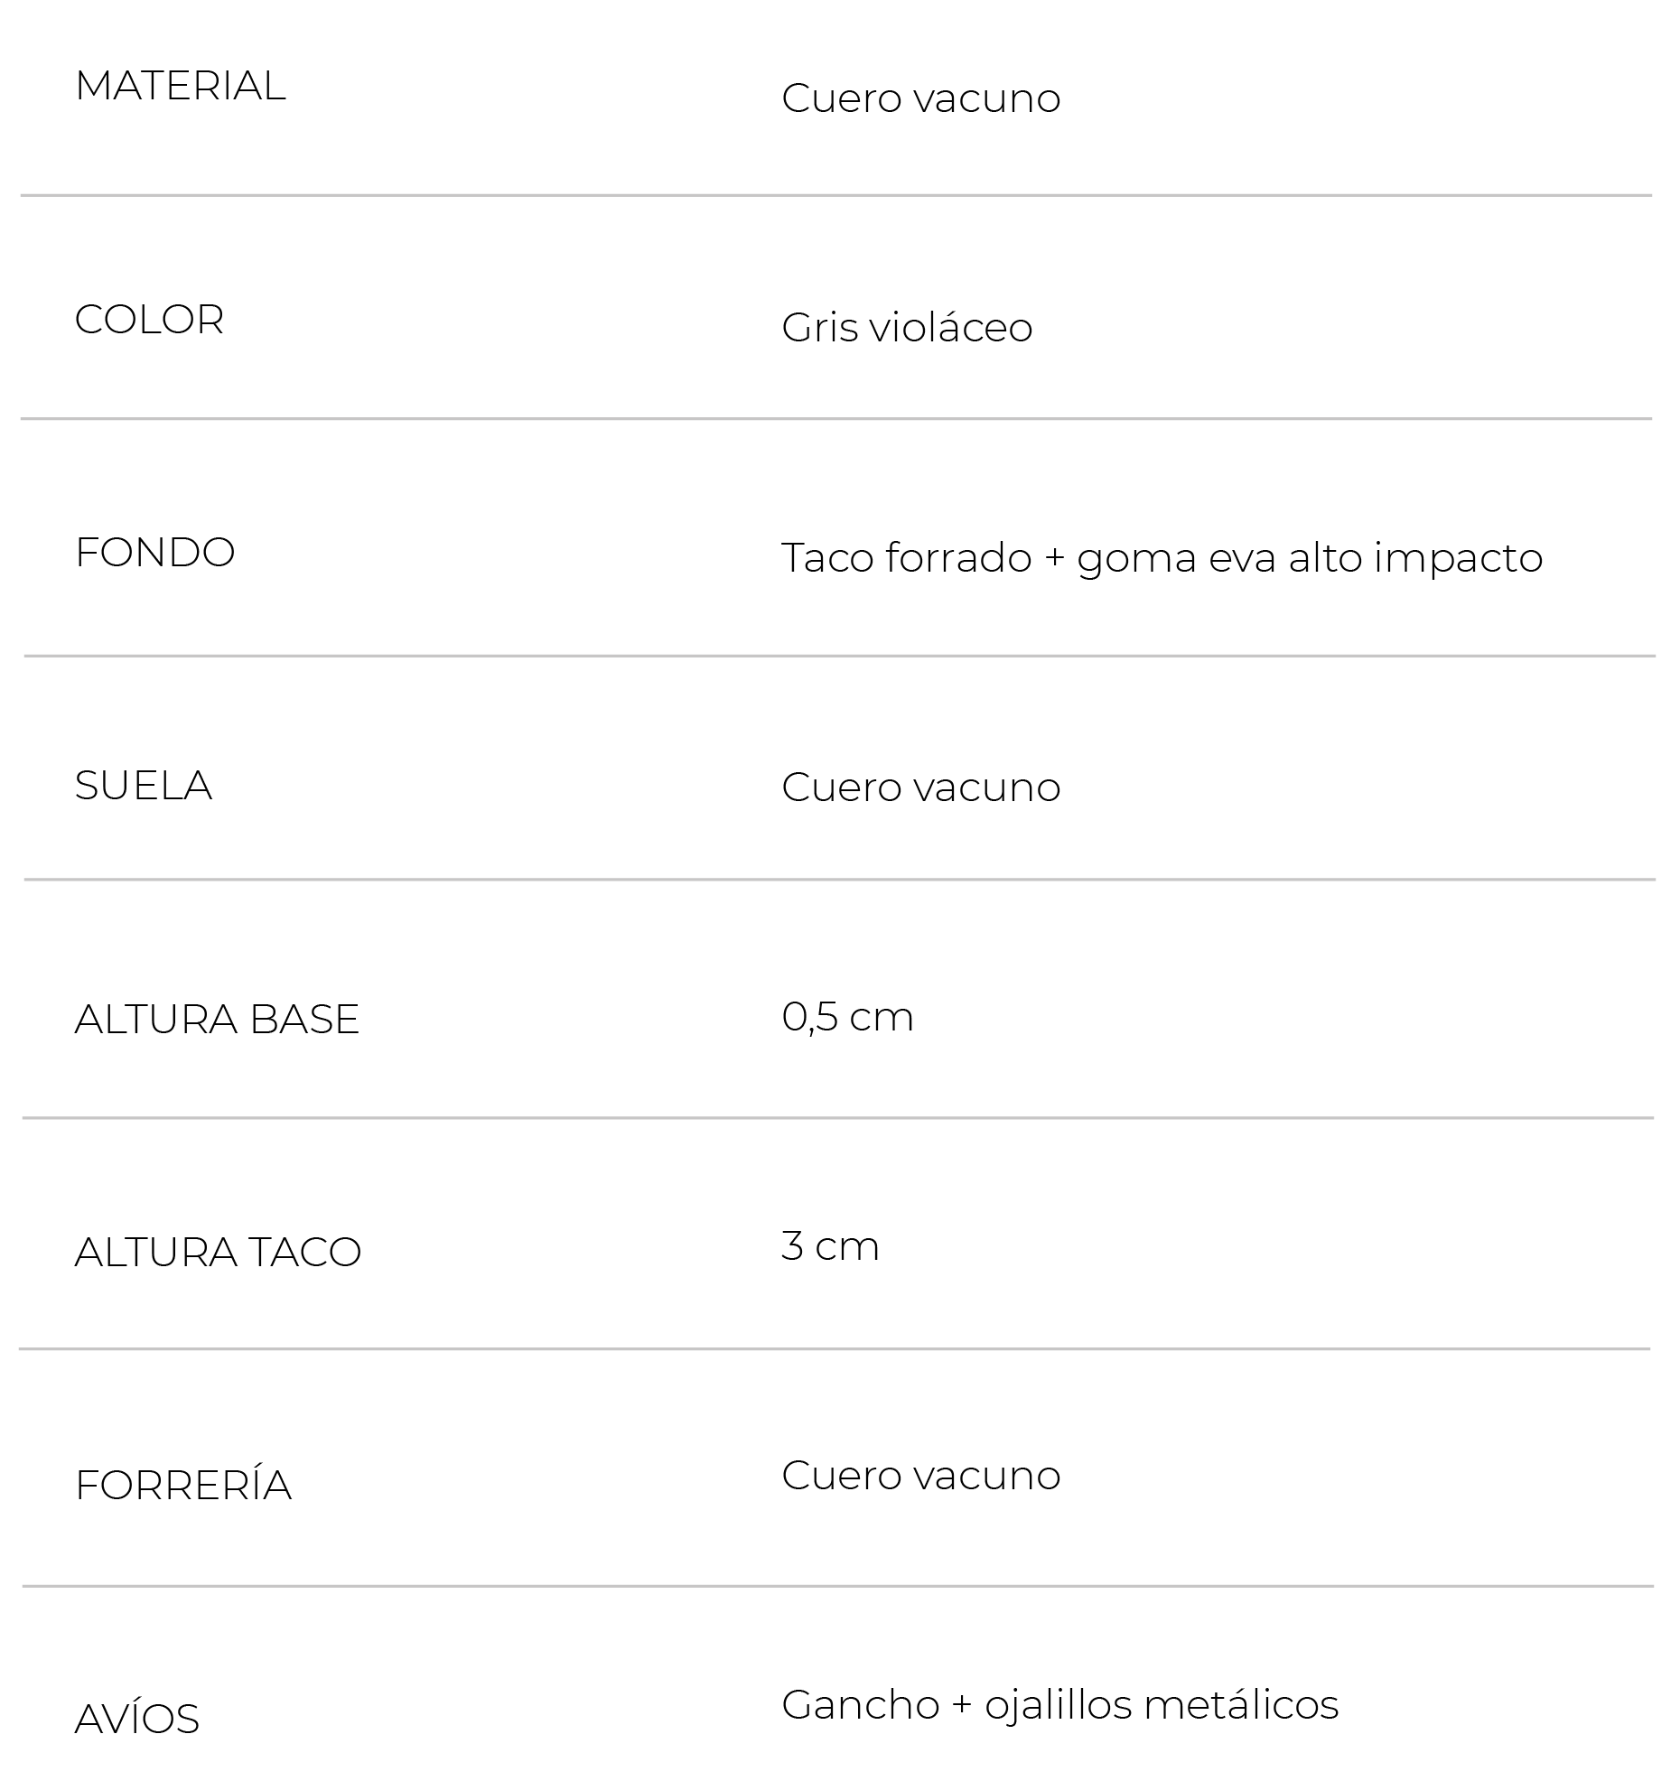Select the 'Cuero vacuno' value beside FORRERÍA
This screenshot has width=1680, height=1790.
click(x=920, y=1475)
